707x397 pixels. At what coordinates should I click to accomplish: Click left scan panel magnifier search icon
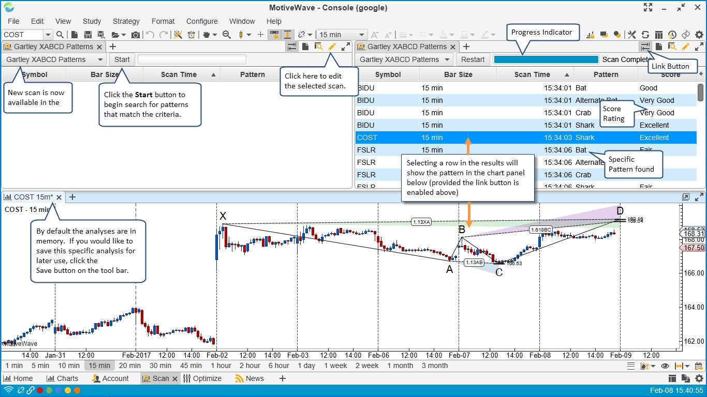pos(319,47)
